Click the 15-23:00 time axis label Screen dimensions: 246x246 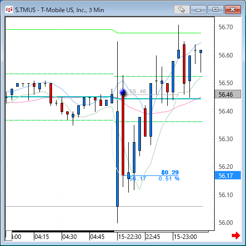tap(185, 237)
